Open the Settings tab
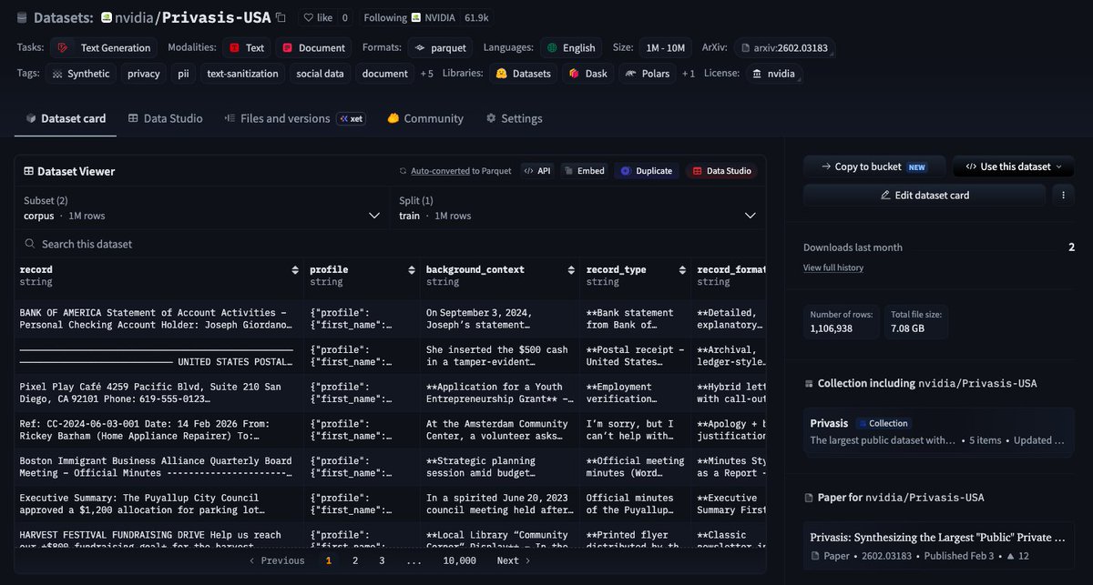 tap(514, 118)
